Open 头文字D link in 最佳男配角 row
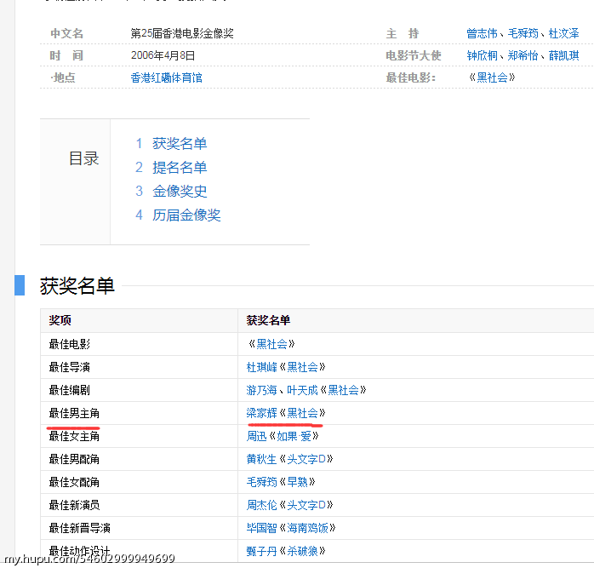The height and width of the screenshot is (568, 594). point(306,459)
